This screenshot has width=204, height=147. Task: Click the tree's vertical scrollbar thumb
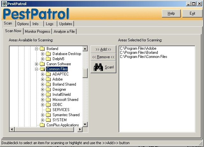coord(85,73)
